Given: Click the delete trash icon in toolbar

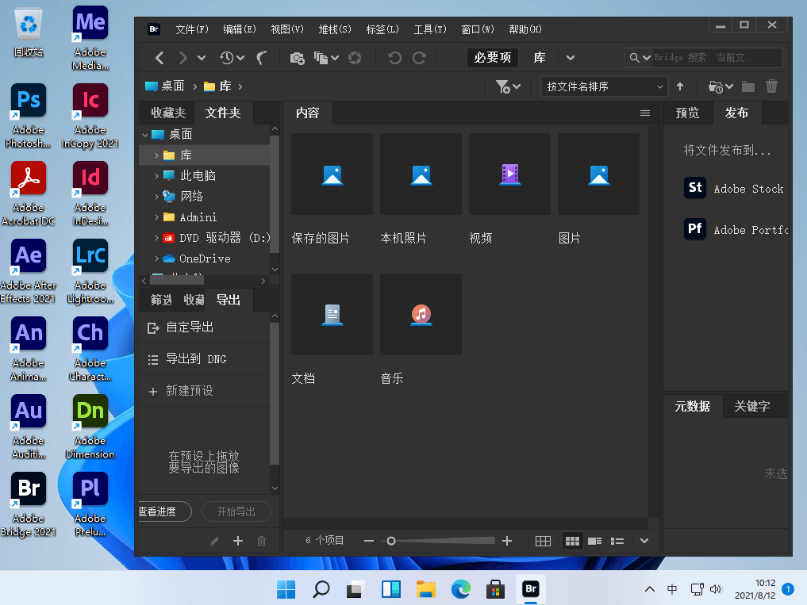Looking at the screenshot, I should 771,86.
